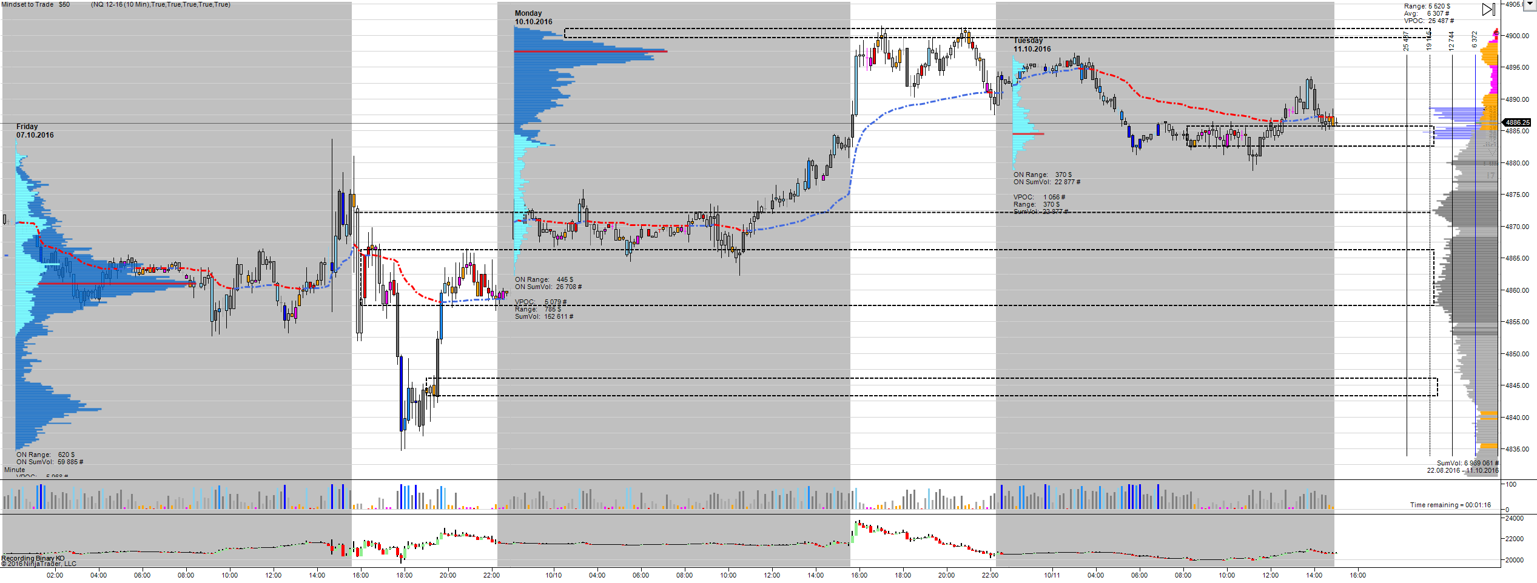Click the 4870.00 price axis label
The width and height of the screenshot is (1537, 583).
(1518, 227)
